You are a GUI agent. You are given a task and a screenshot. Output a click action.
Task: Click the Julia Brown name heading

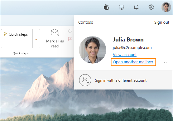pos(128,40)
